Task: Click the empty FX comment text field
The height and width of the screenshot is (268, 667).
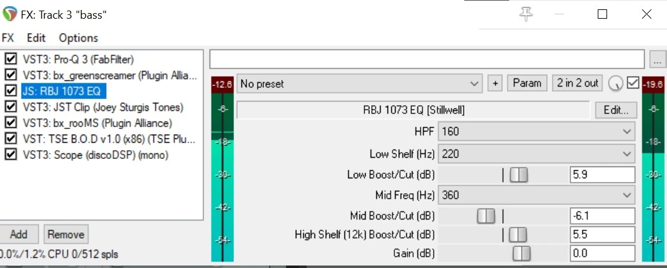Action: point(427,59)
